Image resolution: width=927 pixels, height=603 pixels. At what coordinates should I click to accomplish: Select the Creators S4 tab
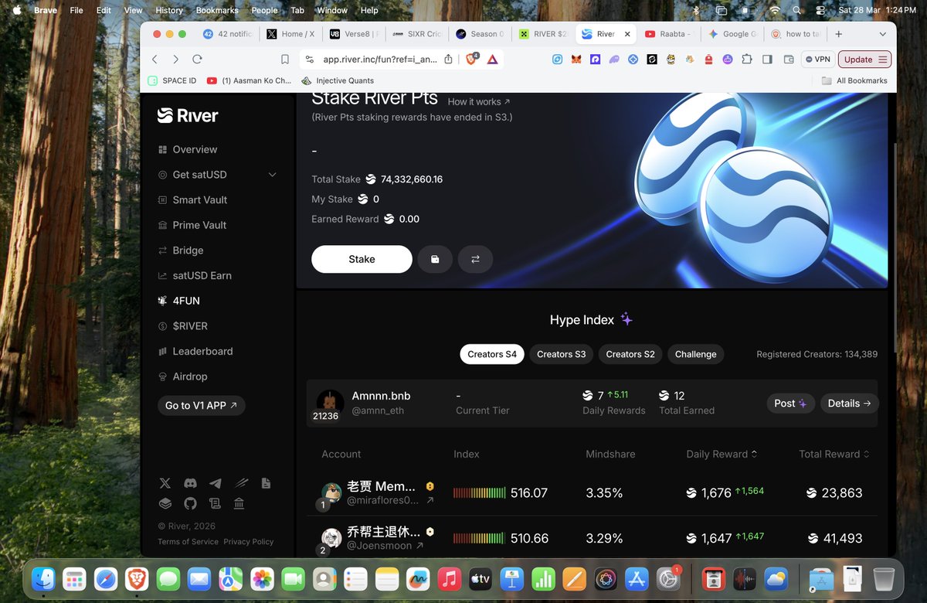[x=492, y=354]
